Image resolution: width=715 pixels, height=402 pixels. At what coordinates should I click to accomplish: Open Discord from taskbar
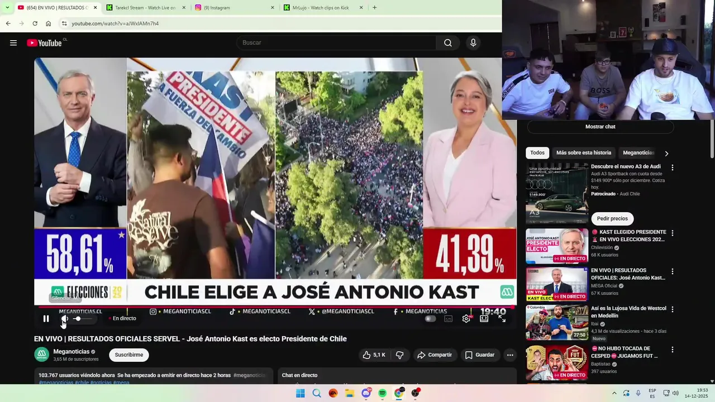tap(366, 393)
